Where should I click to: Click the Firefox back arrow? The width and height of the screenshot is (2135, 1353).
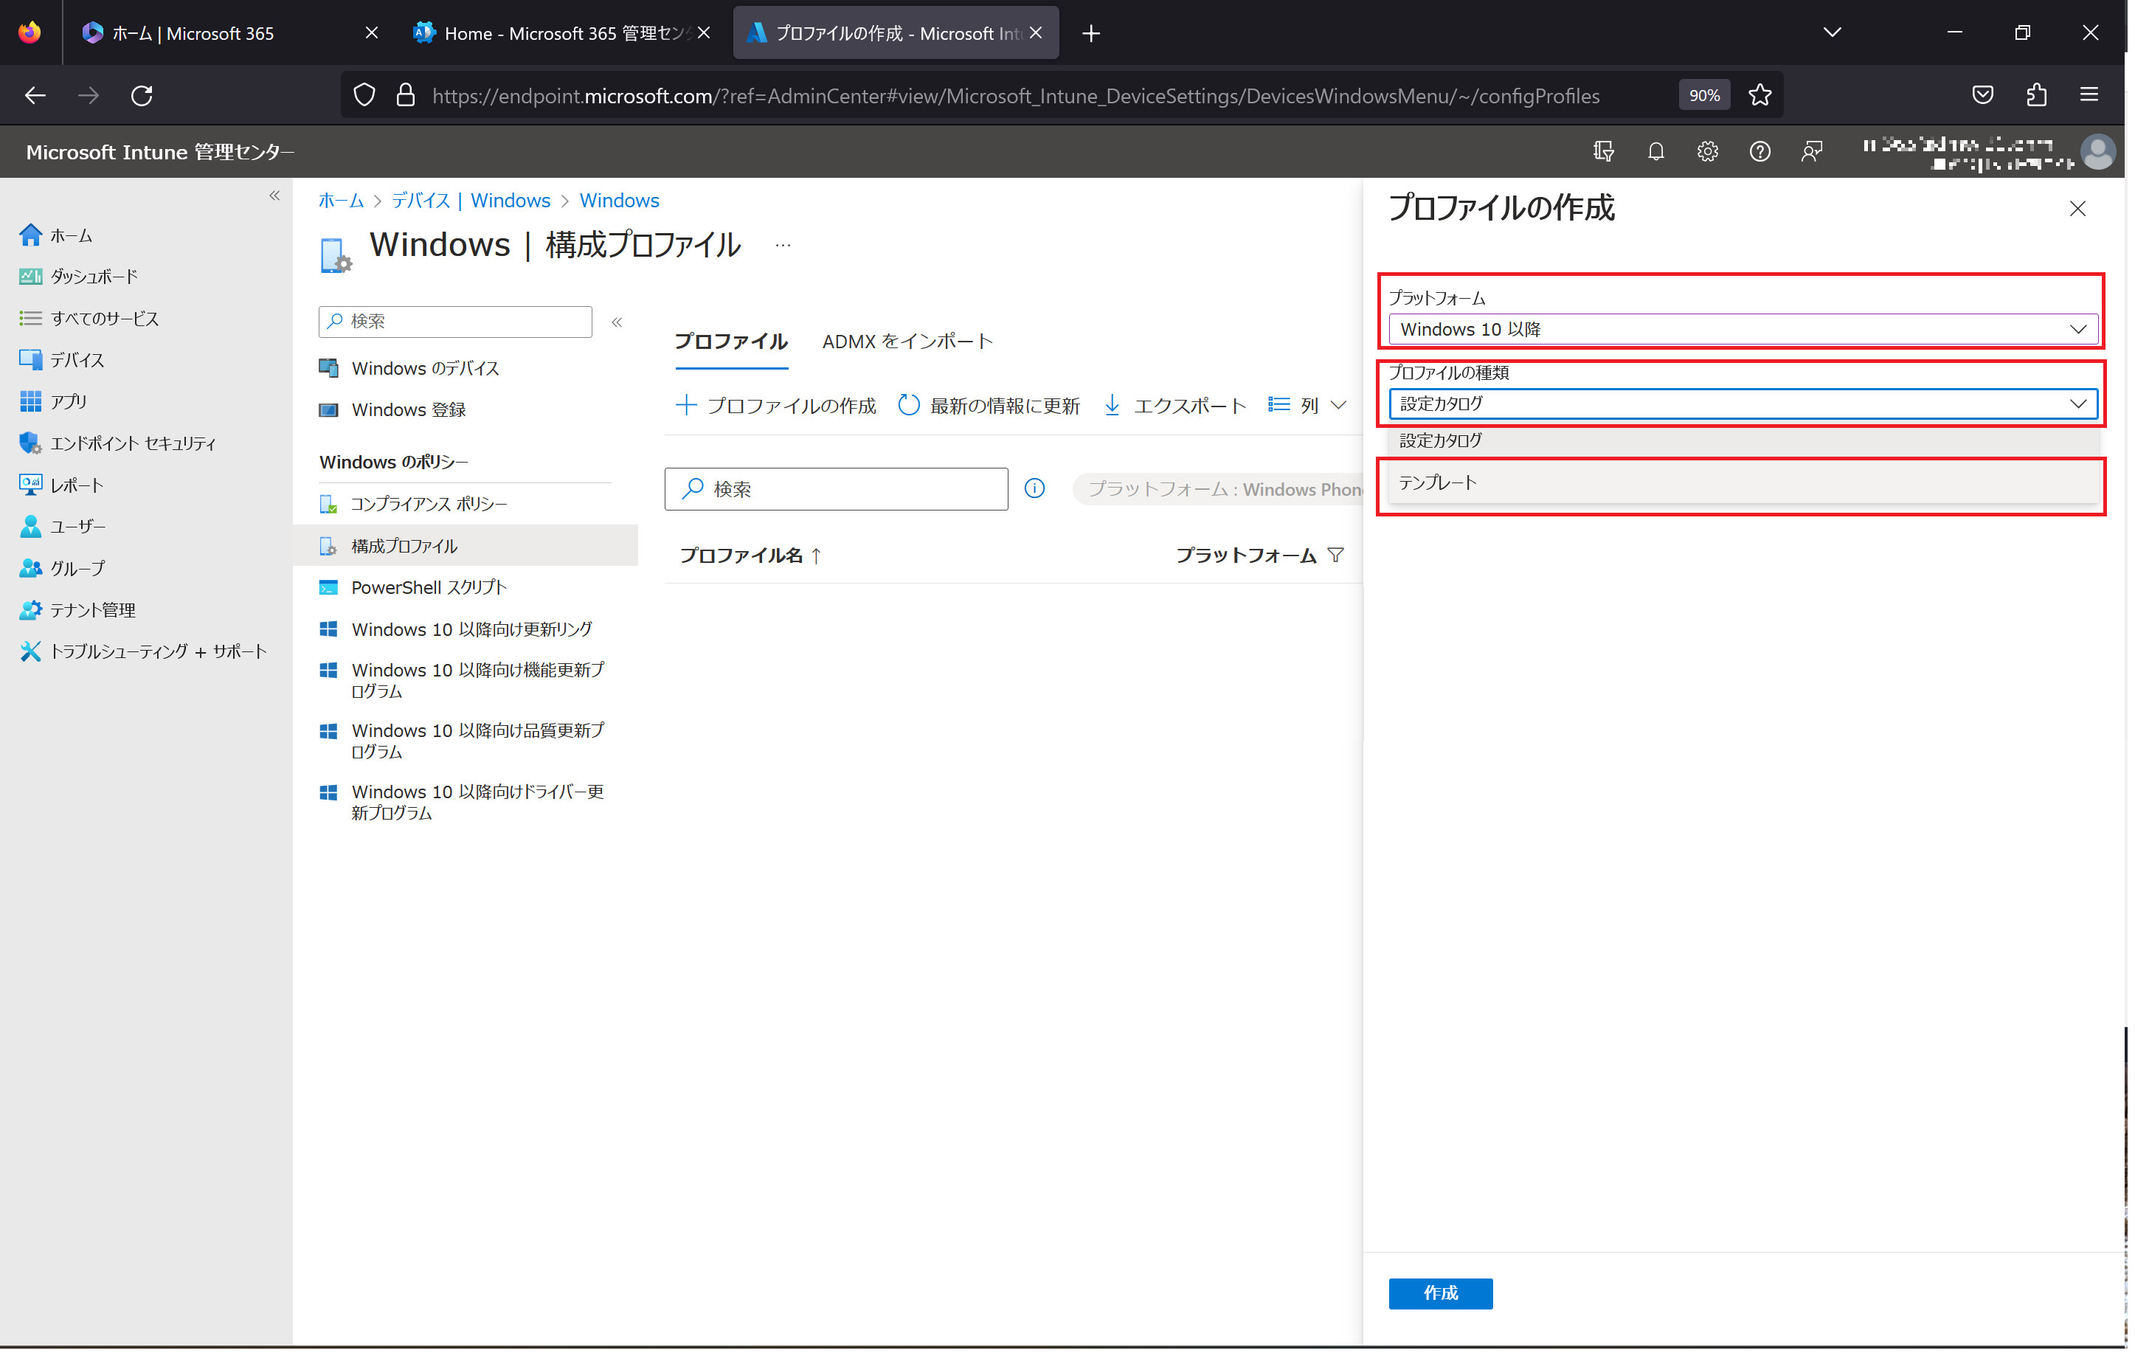pyautogui.click(x=35, y=96)
